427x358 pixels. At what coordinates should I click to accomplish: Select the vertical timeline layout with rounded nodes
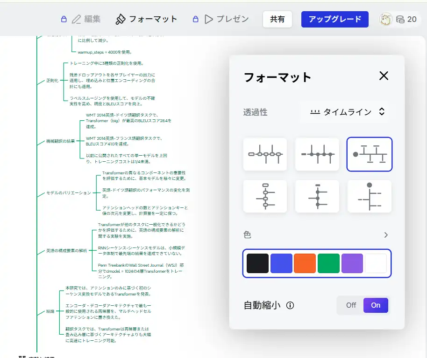tap(265, 196)
